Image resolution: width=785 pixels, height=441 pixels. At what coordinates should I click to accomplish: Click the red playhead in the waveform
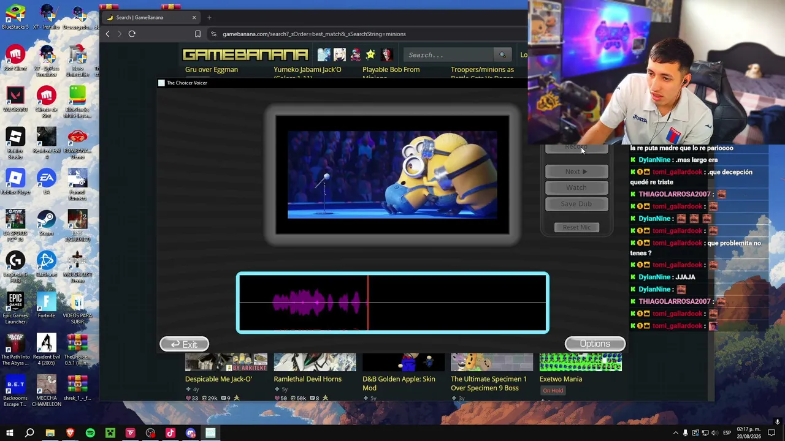[x=368, y=303]
